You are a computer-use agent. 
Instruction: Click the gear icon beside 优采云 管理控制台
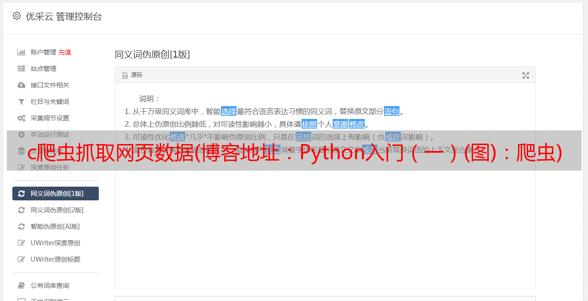17,16
